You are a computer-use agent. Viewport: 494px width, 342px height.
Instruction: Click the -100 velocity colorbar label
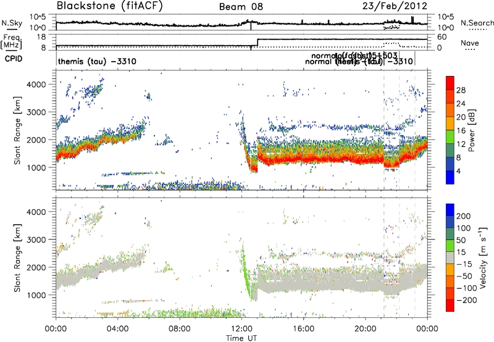(x=466, y=288)
